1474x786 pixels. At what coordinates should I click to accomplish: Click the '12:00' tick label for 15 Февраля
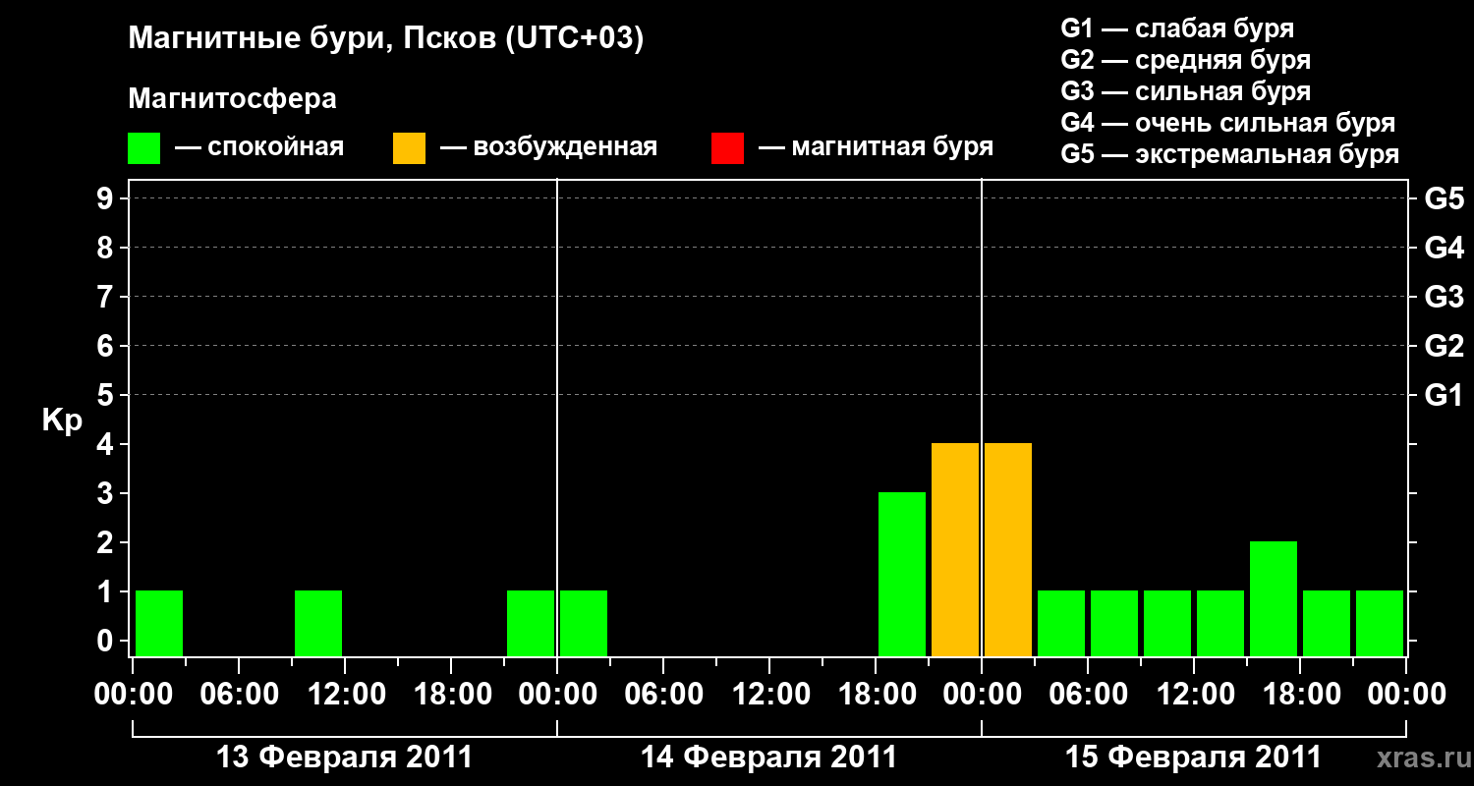(x=1194, y=695)
